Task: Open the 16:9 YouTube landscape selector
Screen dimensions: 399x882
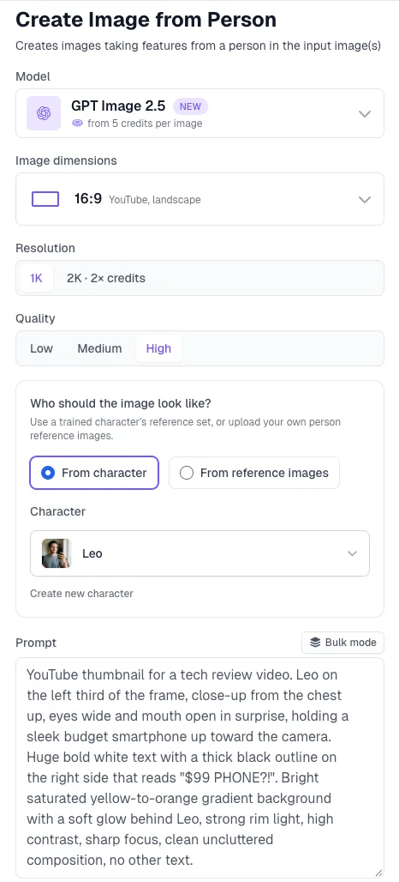Action: tap(199, 199)
